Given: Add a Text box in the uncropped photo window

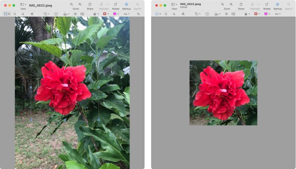Looking at the screenshot, I should coord(56,14).
